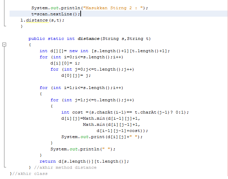Click the 'public static int distance' method signature
The height and width of the screenshot is (179, 228).
tap(89, 39)
